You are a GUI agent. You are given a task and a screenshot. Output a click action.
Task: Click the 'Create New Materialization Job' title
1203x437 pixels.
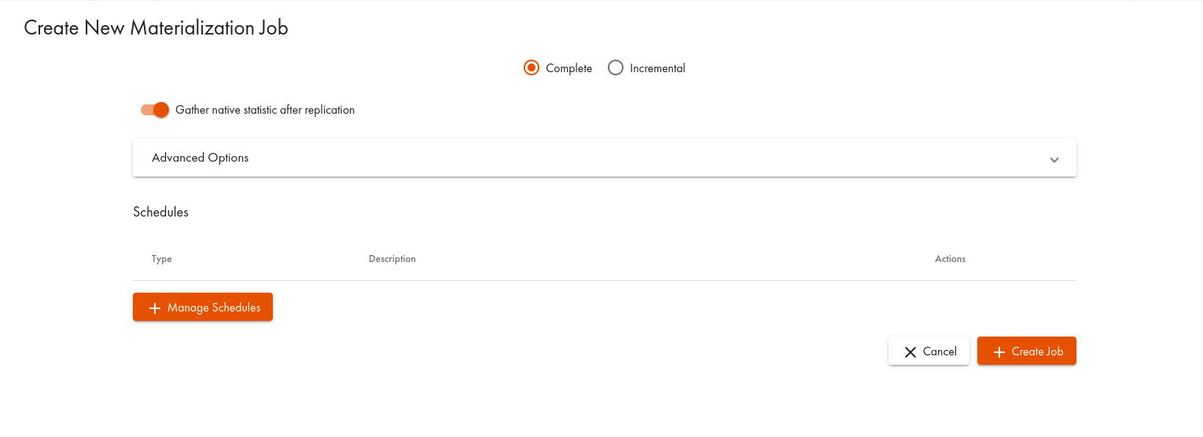[x=156, y=28]
